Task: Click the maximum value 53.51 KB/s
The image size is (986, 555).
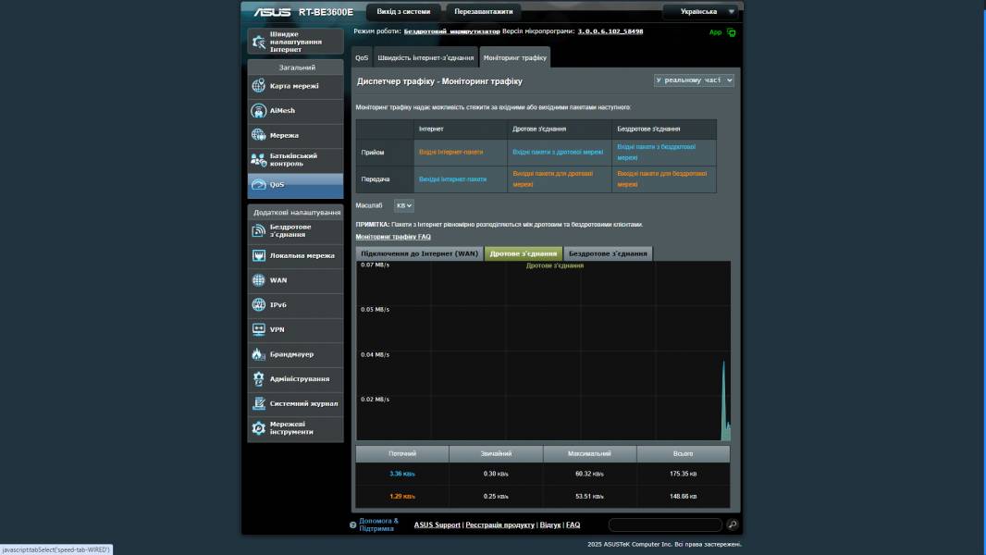Action: (589, 497)
